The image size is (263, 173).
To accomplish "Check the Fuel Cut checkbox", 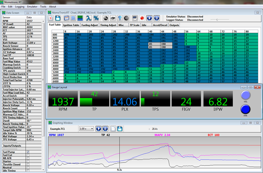I will 28,155.
